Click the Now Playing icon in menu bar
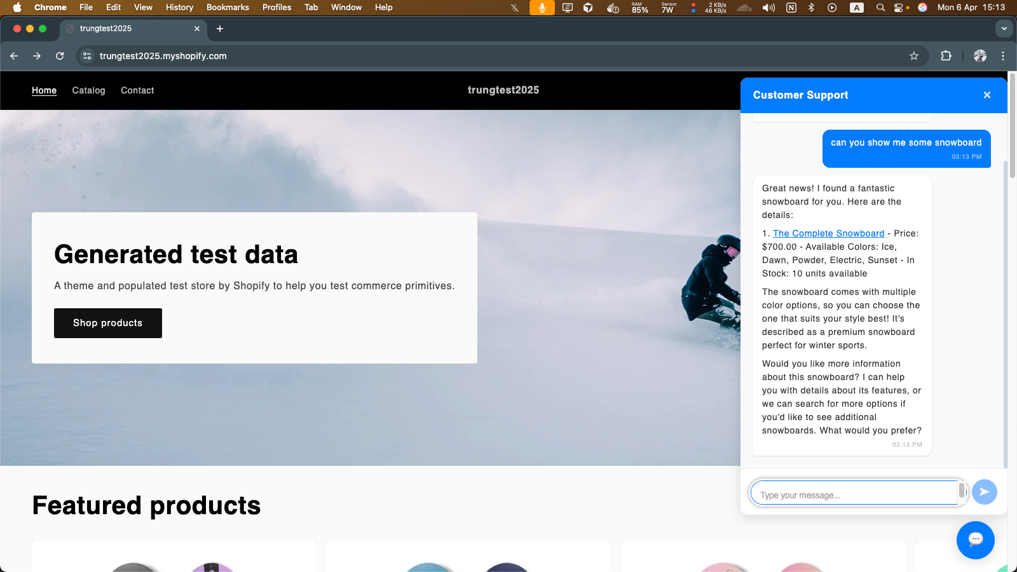Image resolution: width=1017 pixels, height=572 pixels. [x=832, y=8]
